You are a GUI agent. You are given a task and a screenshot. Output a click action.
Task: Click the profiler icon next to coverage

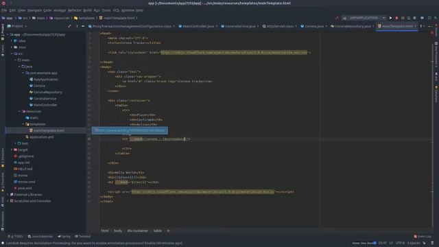pos(409,18)
